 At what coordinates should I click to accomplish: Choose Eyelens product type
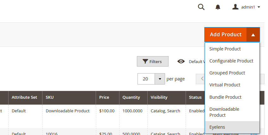217,127
